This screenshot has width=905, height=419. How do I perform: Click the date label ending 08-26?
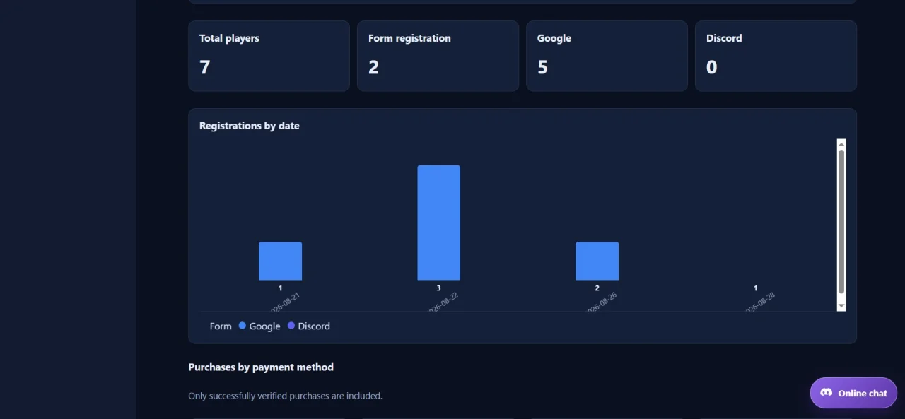coord(601,302)
